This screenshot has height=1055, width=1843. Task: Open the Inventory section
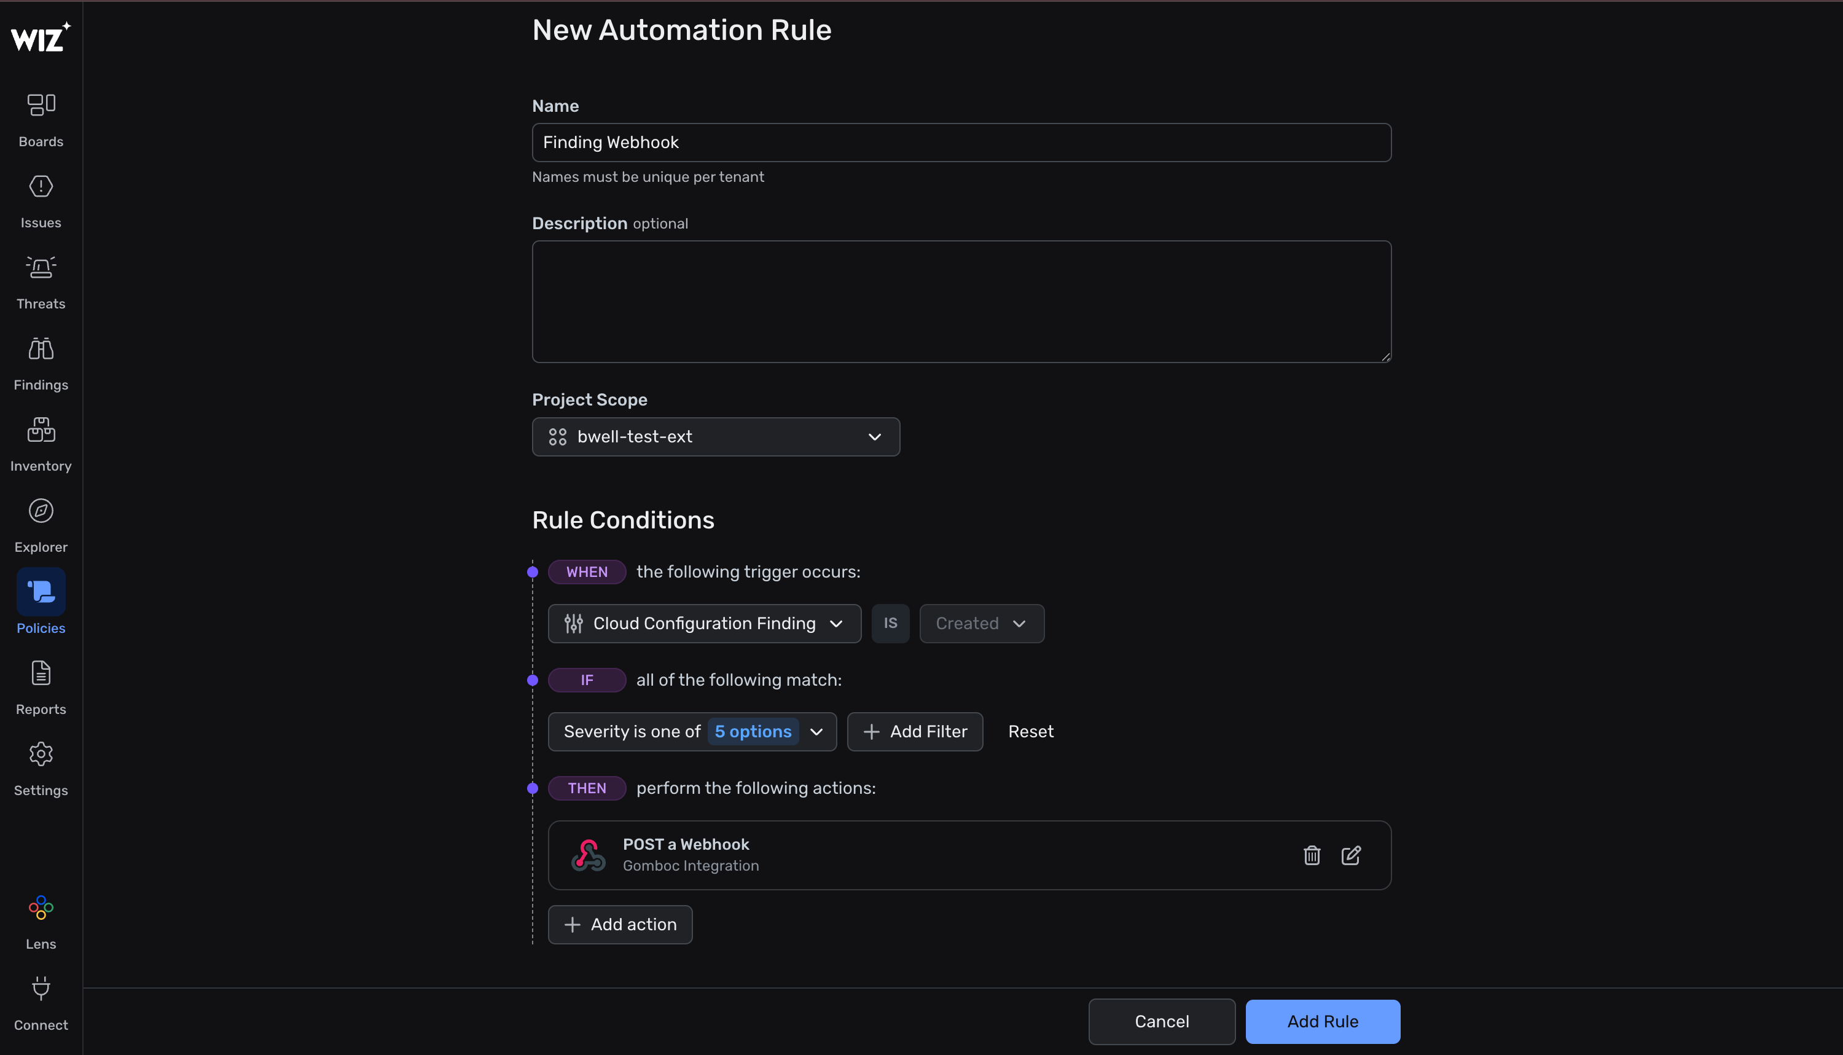pyautogui.click(x=41, y=445)
